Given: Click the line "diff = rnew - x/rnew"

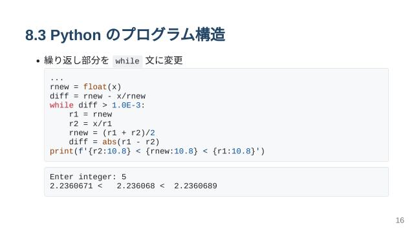Looking at the screenshot, I should click(x=98, y=96).
